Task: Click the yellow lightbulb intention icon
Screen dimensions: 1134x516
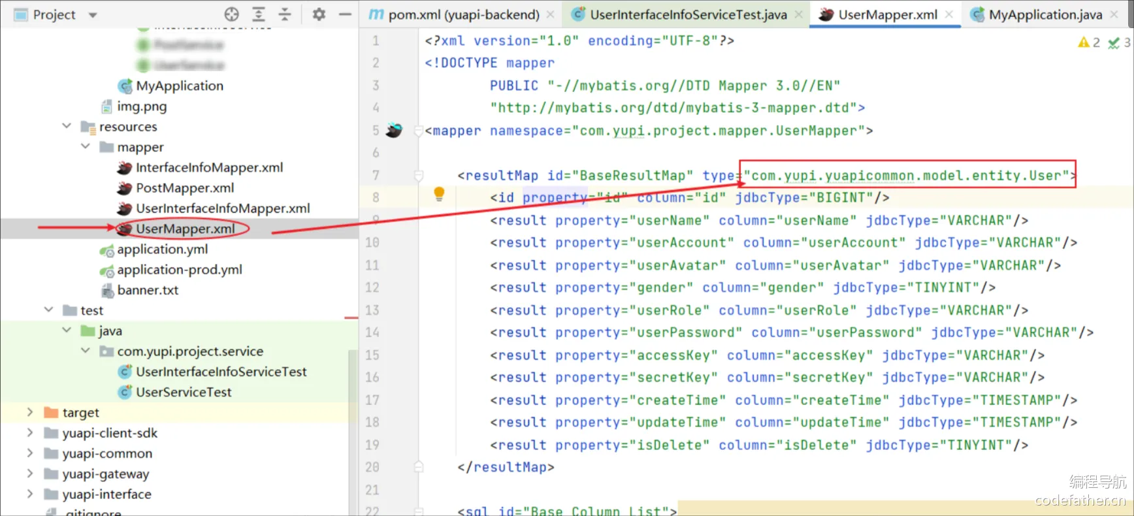Action: pyautogui.click(x=439, y=194)
